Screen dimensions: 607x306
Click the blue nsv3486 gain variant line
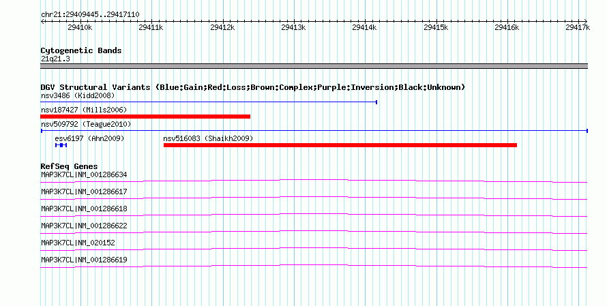209,102
